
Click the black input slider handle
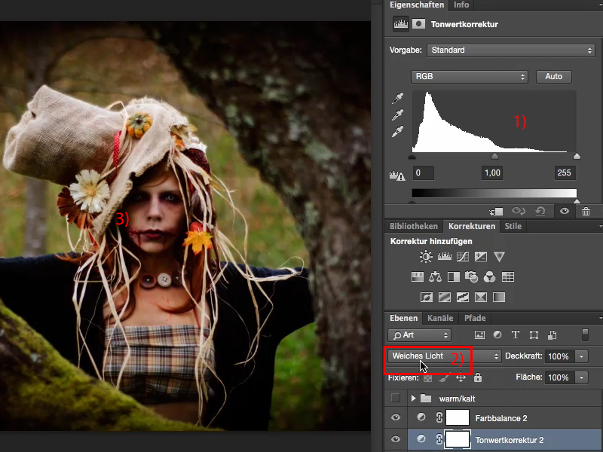pos(412,156)
